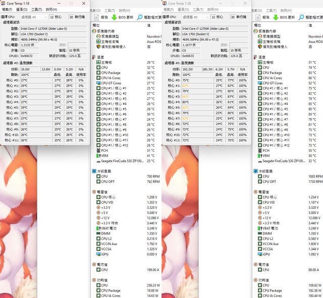Select the iGPU voltage entry in right sensor list
Image resolution: width=323 pixels, height=298 pixels.
coord(266,254)
